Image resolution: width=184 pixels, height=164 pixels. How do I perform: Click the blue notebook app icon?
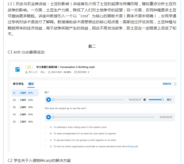(x=18, y=69)
